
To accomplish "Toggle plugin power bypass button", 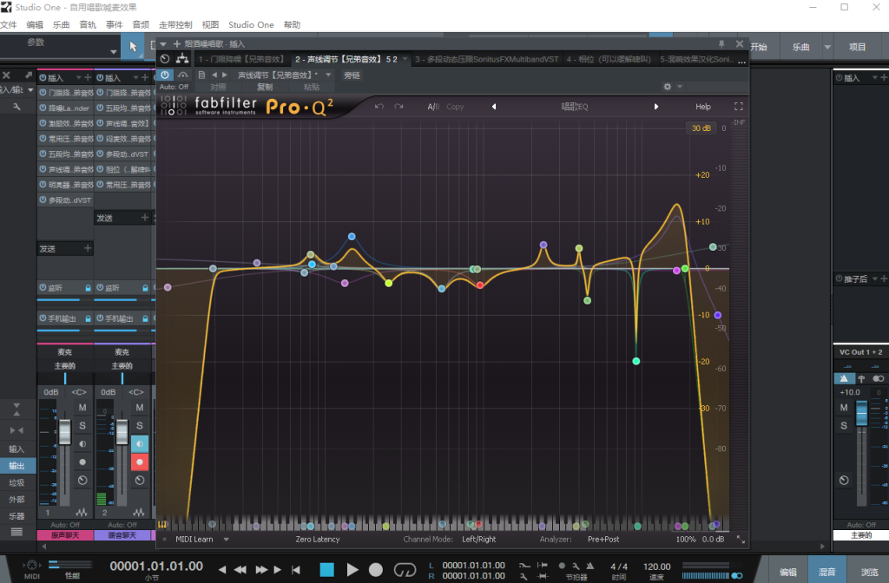I will click(x=165, y=75).
